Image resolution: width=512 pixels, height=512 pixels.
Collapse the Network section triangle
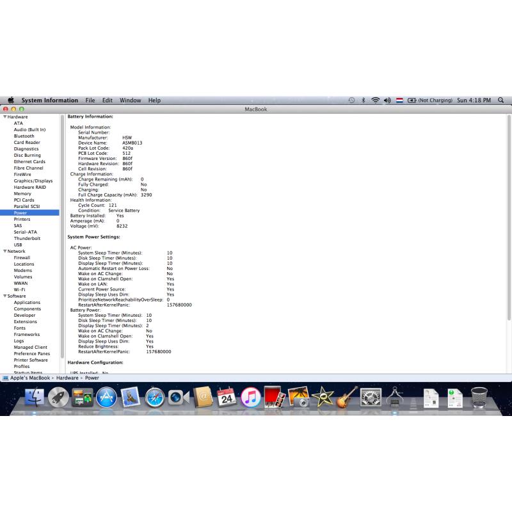pyautogui.click(x=5, y=251)
